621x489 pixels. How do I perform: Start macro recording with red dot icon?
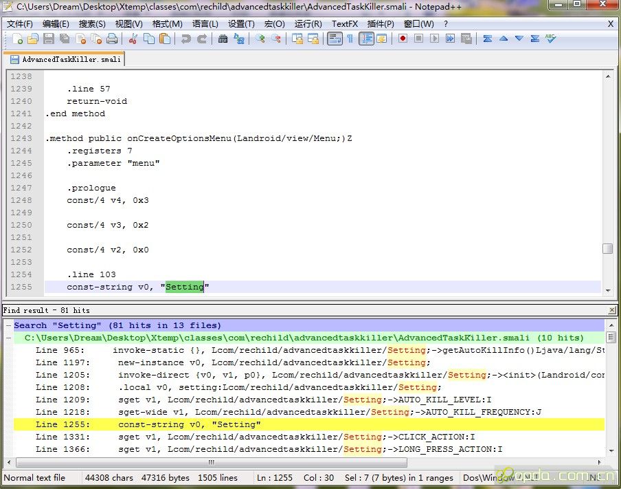point(403,39)
